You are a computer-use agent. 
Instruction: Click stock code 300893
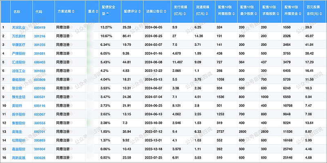[40, 141]
